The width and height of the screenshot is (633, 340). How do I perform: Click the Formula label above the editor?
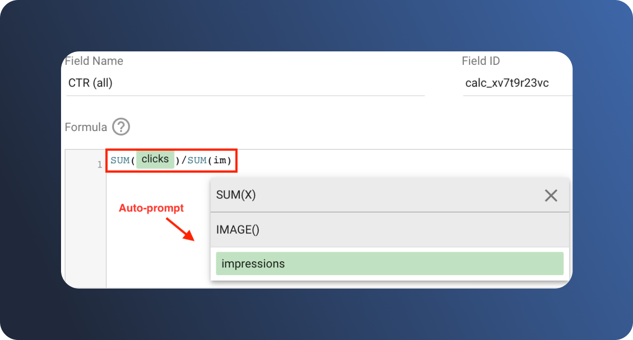coord(85,127)
